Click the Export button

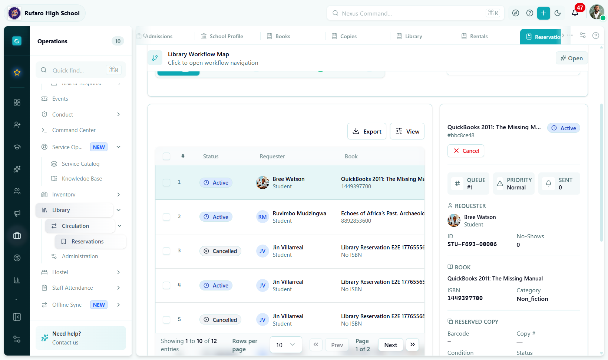click(x=367, y=131)
